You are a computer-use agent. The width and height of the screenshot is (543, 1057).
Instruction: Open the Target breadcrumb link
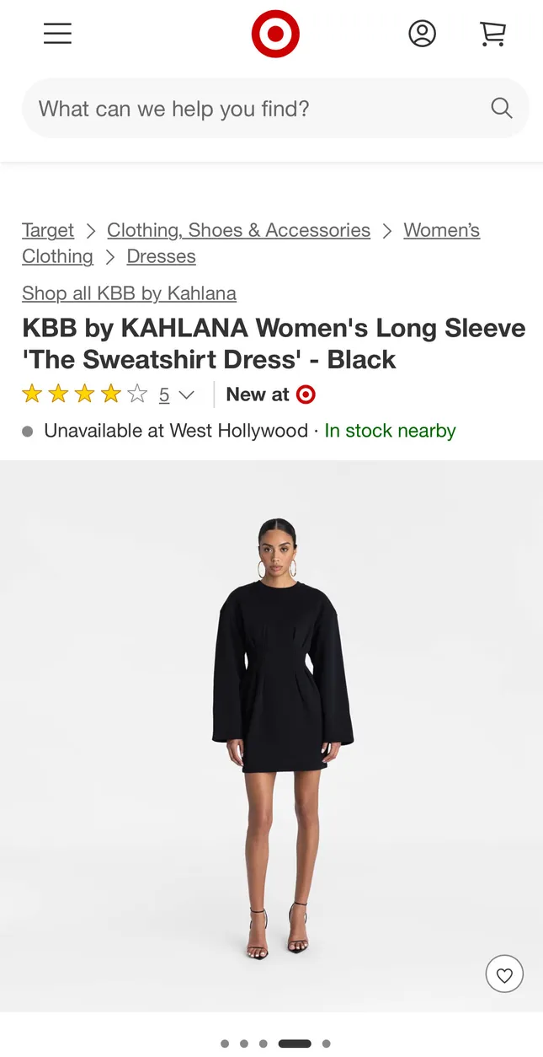tap(48, 230)
